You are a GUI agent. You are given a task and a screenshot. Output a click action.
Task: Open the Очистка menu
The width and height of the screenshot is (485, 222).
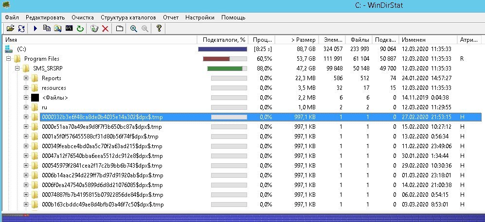[x=83, y=17]
